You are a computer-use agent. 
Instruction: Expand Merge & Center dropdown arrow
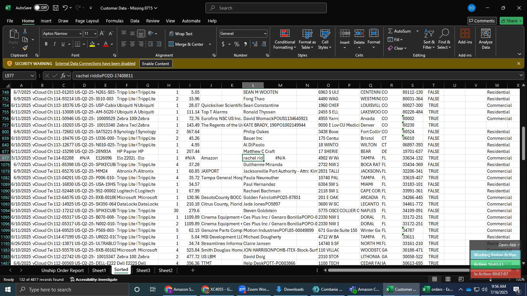[x=210, y=44]
